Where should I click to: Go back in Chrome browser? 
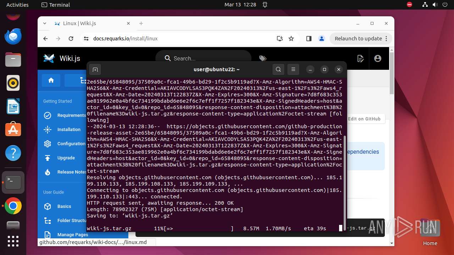tap(45, 39)
